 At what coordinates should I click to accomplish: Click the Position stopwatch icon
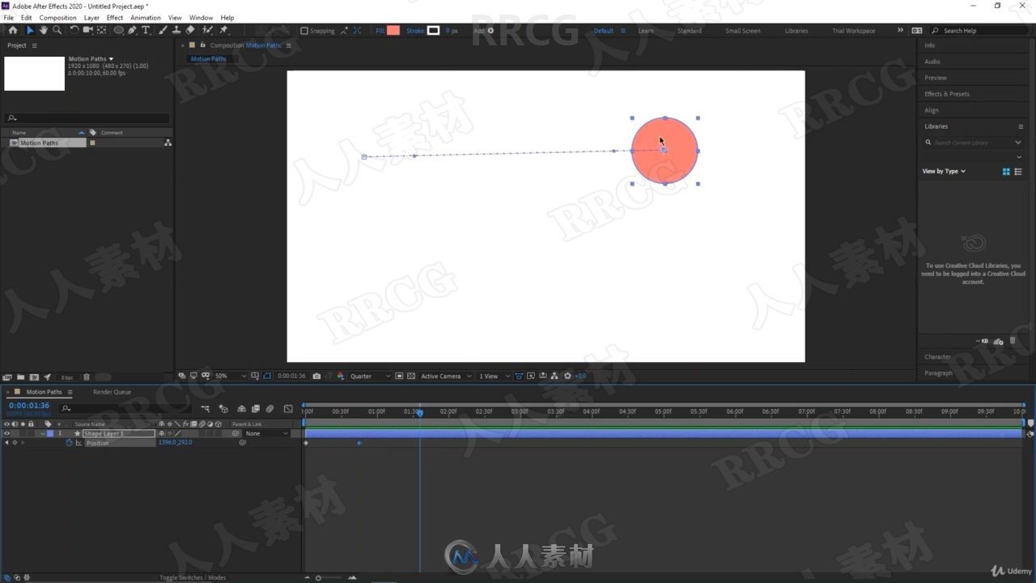(x=69, y=443)
